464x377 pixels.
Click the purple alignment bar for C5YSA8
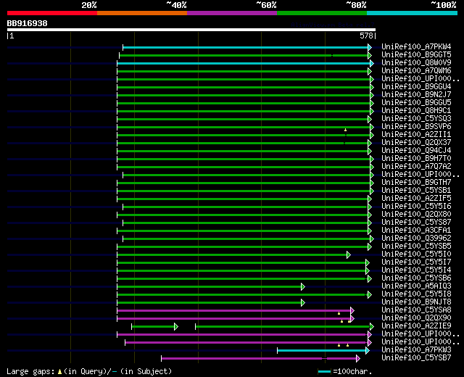(233, 311)
